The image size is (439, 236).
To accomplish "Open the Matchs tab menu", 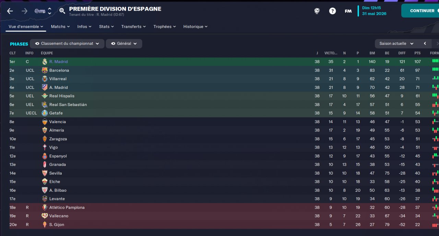I will click(60, 26).
